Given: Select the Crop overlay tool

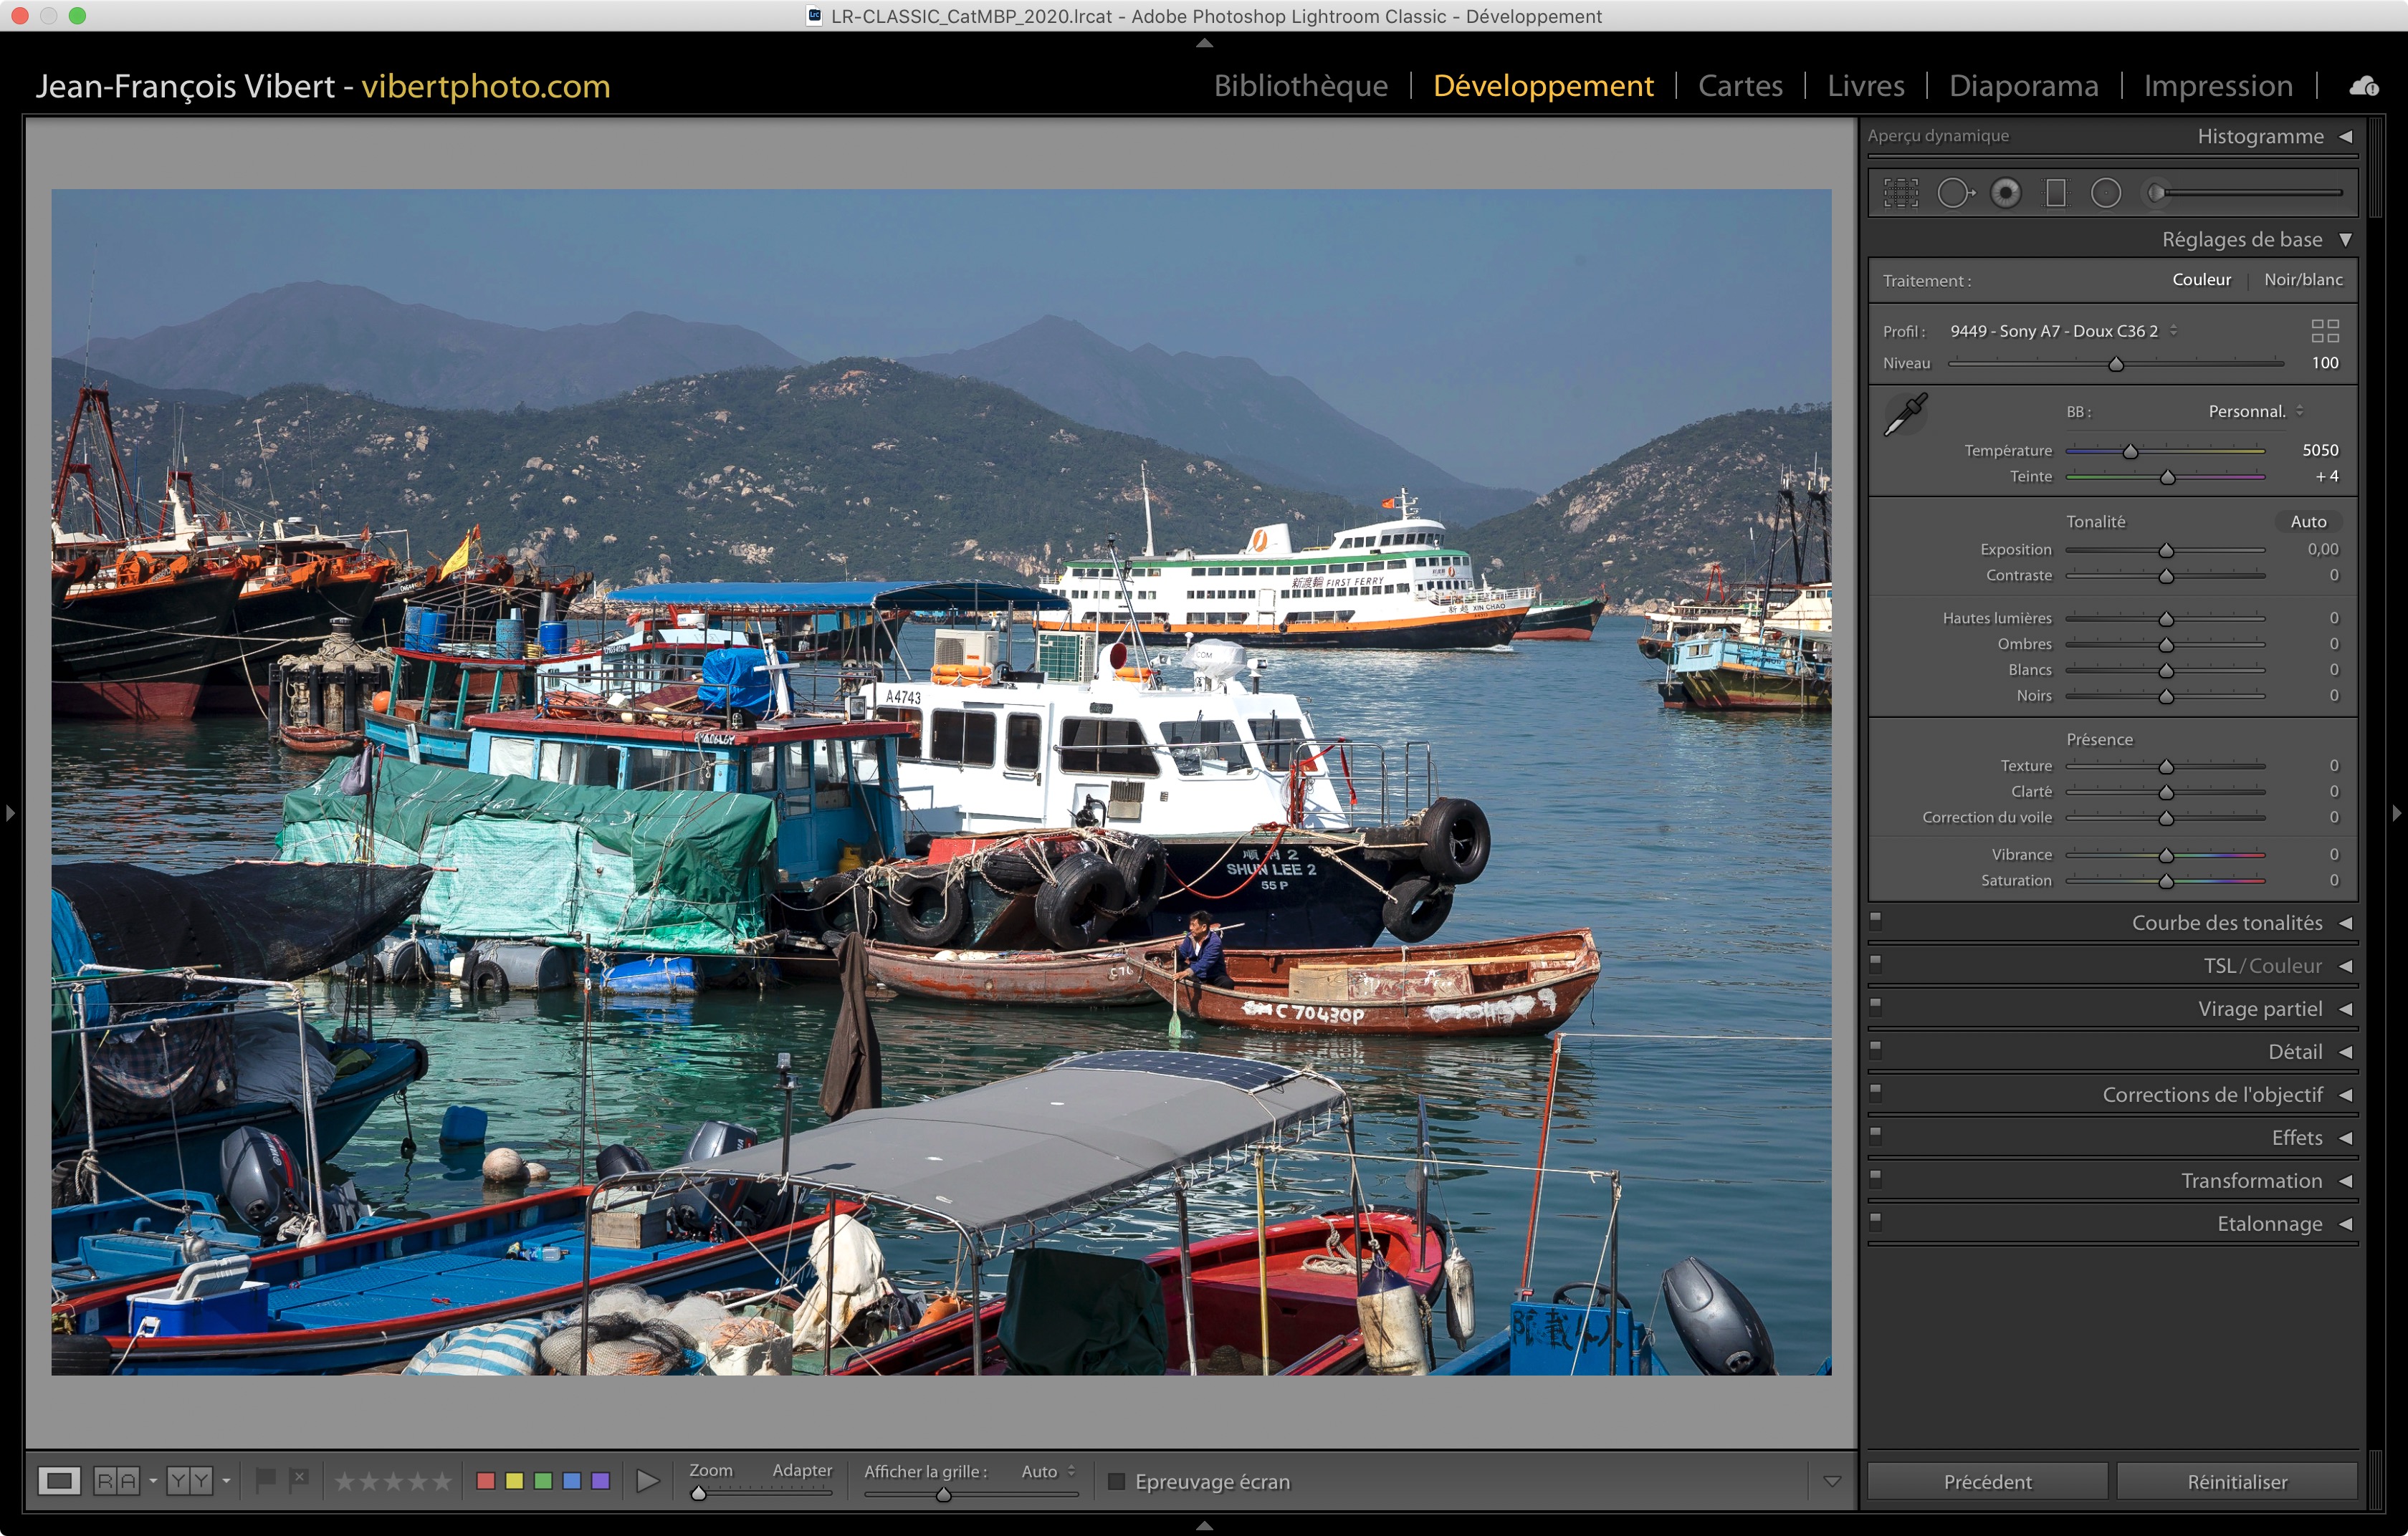Looking at the screenshot, I should tap(1901, 193).
